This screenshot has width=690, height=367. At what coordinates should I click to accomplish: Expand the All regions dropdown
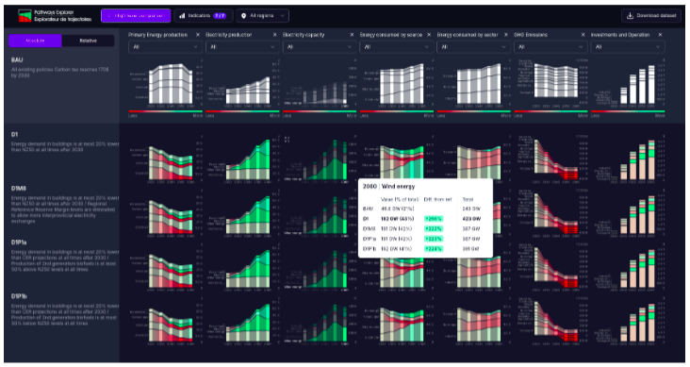point(263,16)
